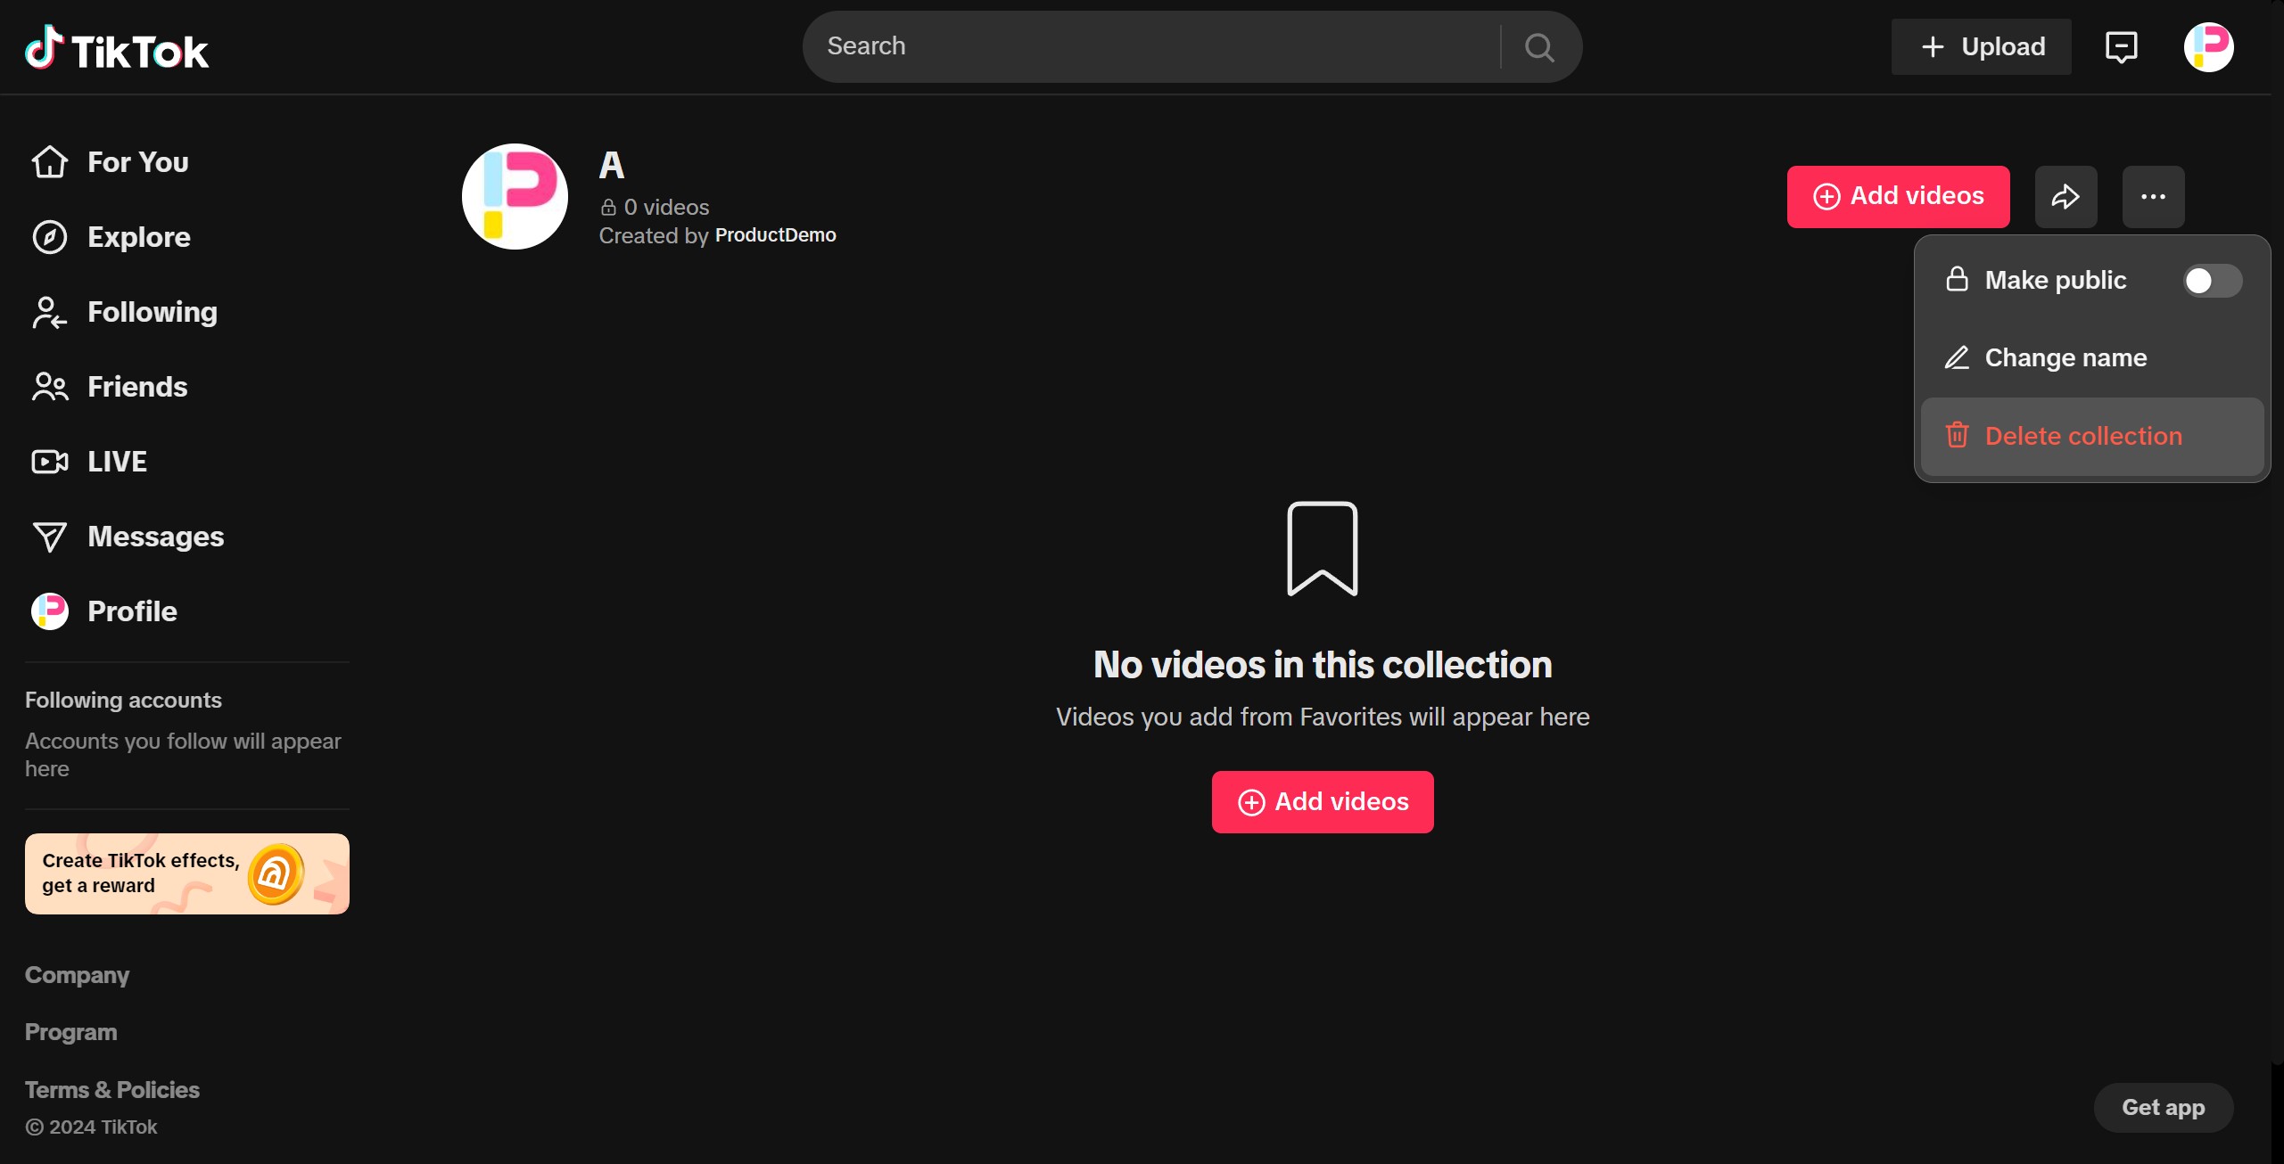Click the empty collection bookmark icon

point(1323,549)
